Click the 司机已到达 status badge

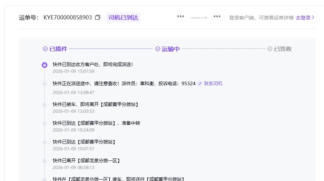click(x=123, y=17)
